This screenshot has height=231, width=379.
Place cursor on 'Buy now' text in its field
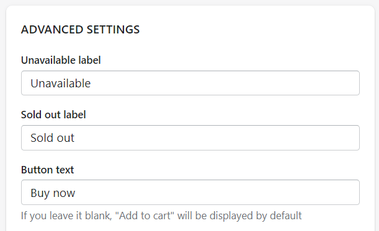click(x=53, y=193)
